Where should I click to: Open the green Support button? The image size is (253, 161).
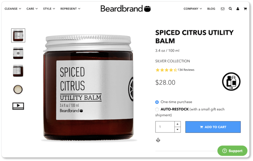coord(232,151)
